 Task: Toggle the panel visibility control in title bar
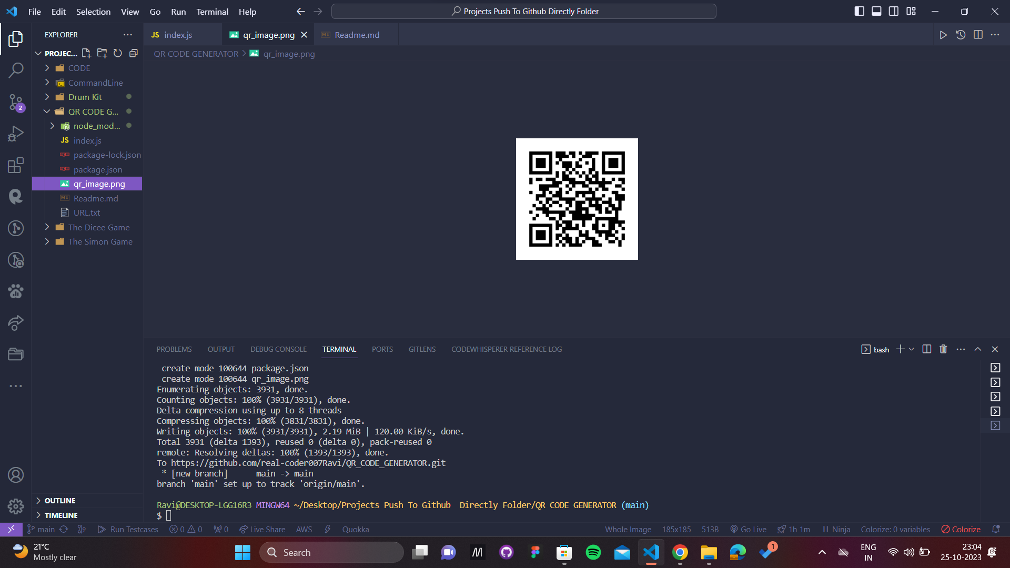[x=876, y=11]
